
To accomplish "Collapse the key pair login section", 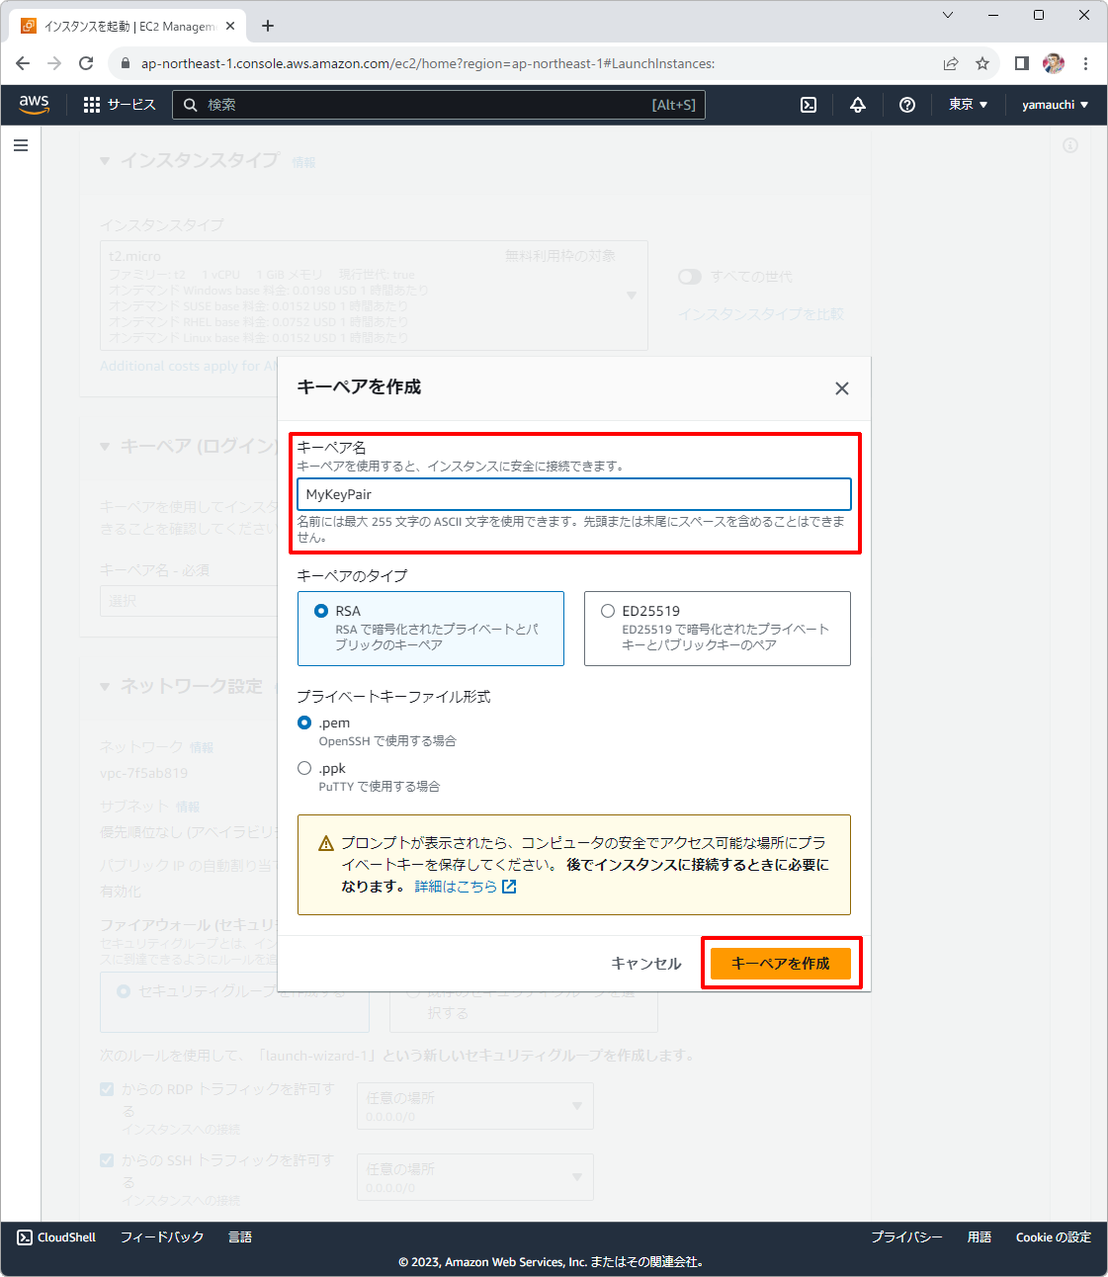I will point(105,447).
